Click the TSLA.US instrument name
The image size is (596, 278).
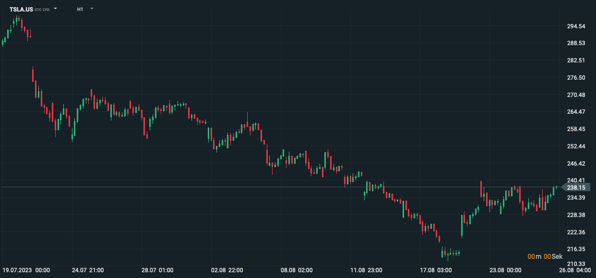click(21, 9)
